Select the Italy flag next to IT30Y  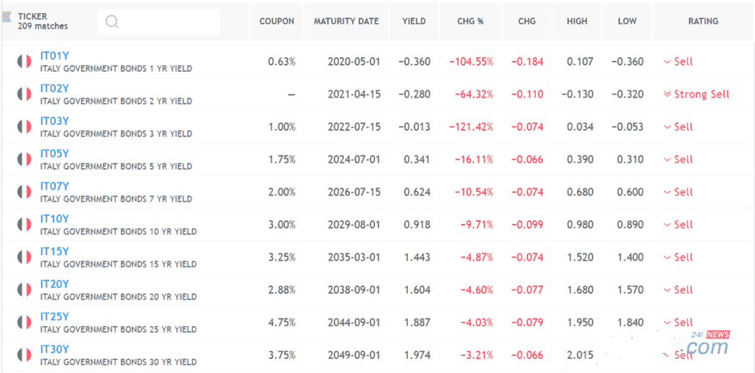point(24,355)
